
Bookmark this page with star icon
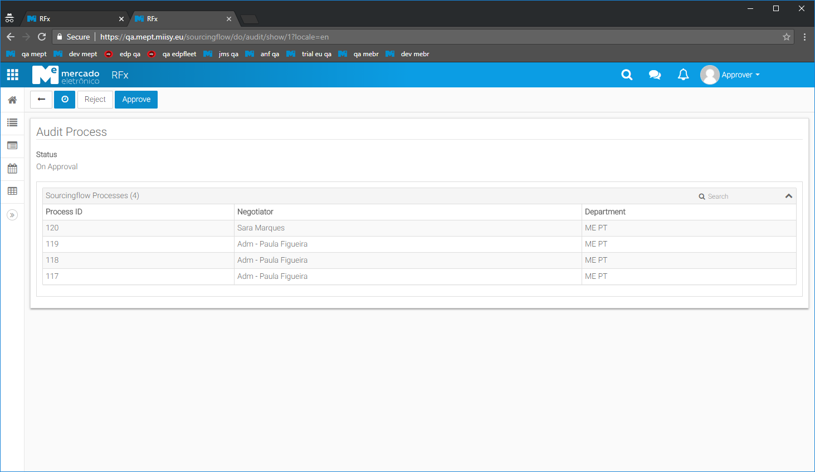[786, 37]
